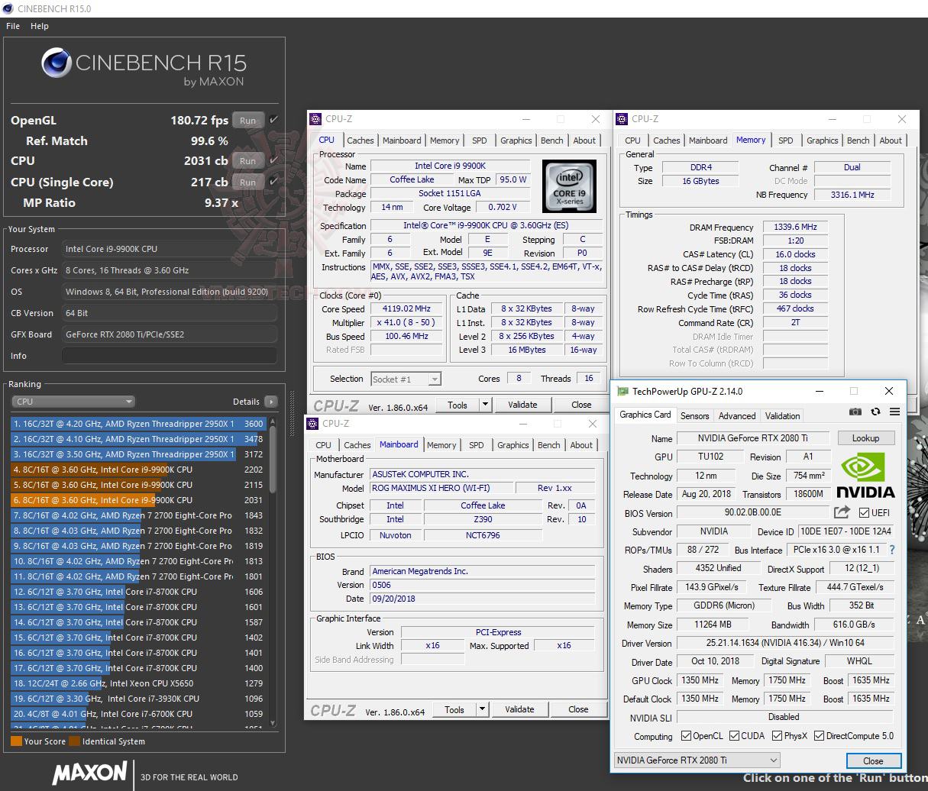The image size is (928, 791).
Task: Click the Driver Version field in GPU-Z
Action: click(785, 643)
